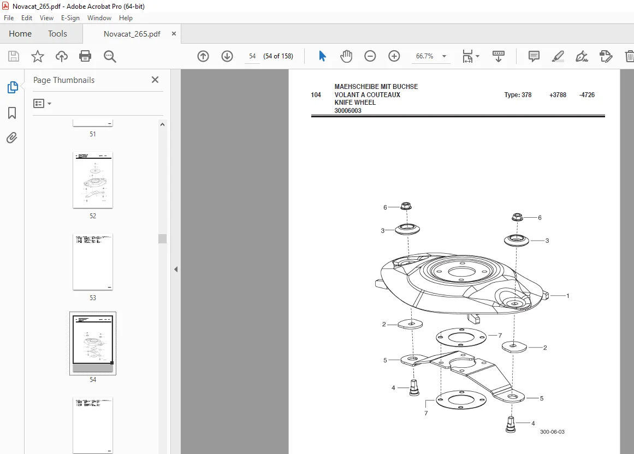Close the Novacat_265.pdf tab
Screen dimensions: 634x454
(x=174, y=33)
